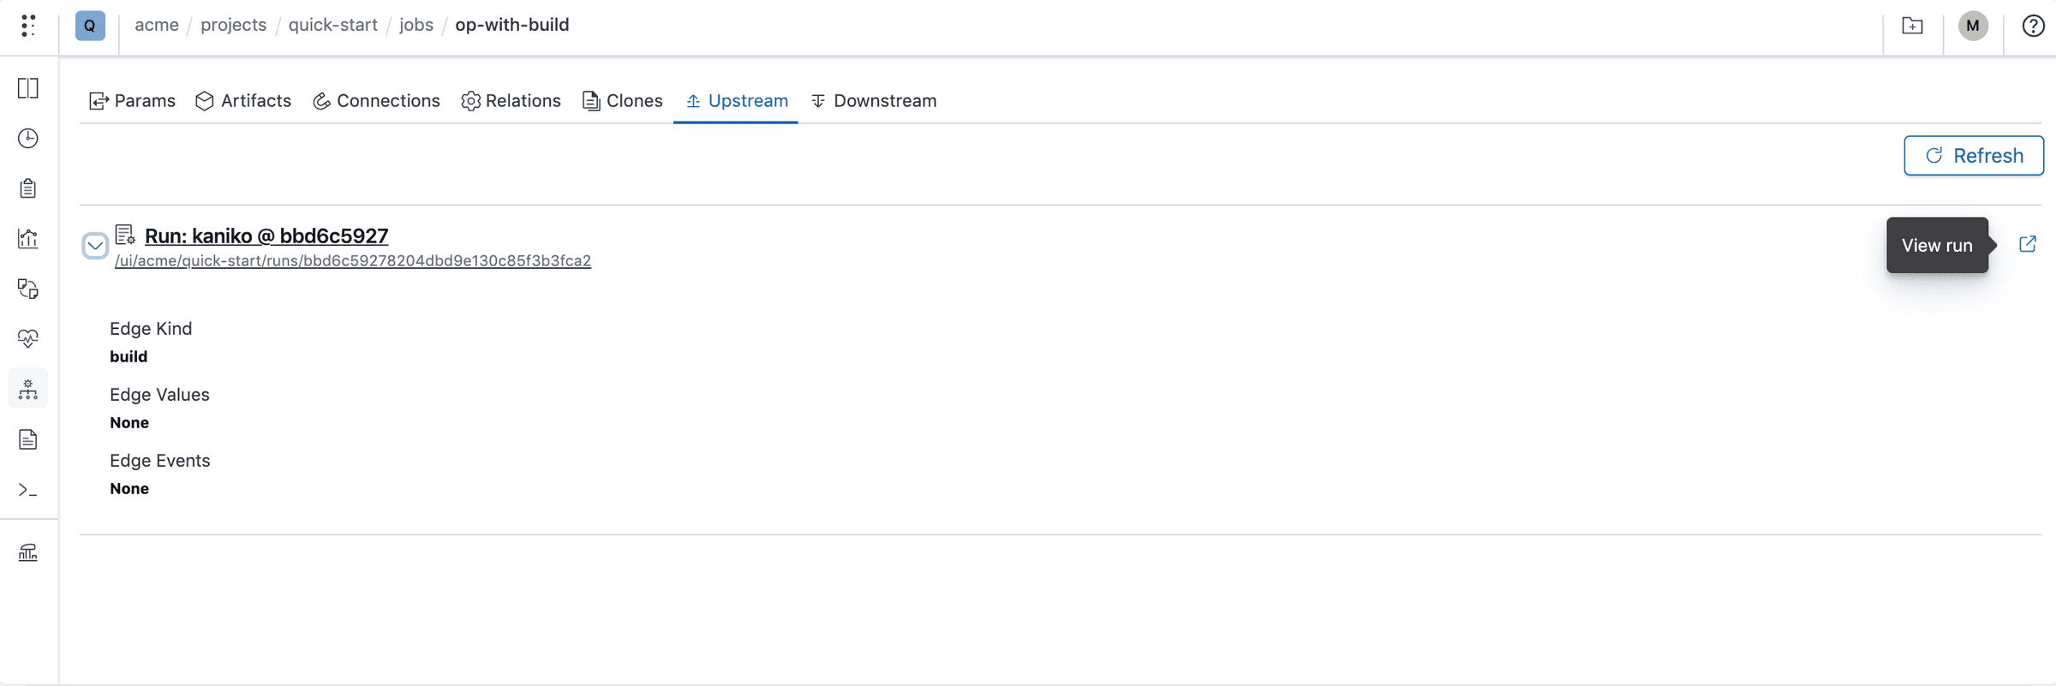Open the terminal panel in sidebar
2056x686 pixels.
click(x=28, y=490)
